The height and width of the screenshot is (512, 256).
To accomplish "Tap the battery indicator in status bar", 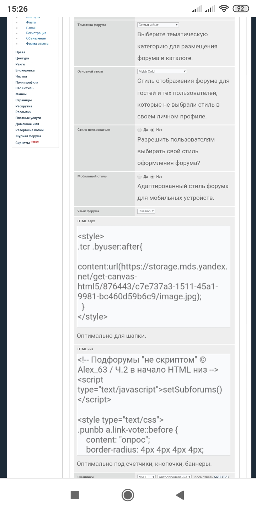I will tap(241, 9).
